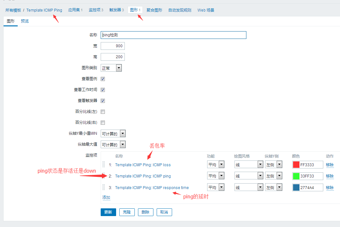Open the blue 2774A4 color swatch
The height and width of the screenshot is (227, 340).
(x=296, y=187)
